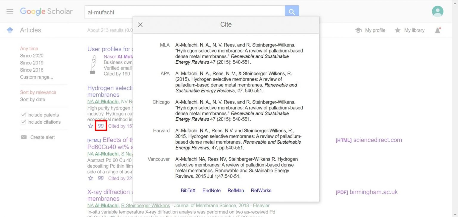Viewport: 458px width, 217px height.
Task: Click the cite quote icon for Pd60Cu40 result
Action: point(101,178)
